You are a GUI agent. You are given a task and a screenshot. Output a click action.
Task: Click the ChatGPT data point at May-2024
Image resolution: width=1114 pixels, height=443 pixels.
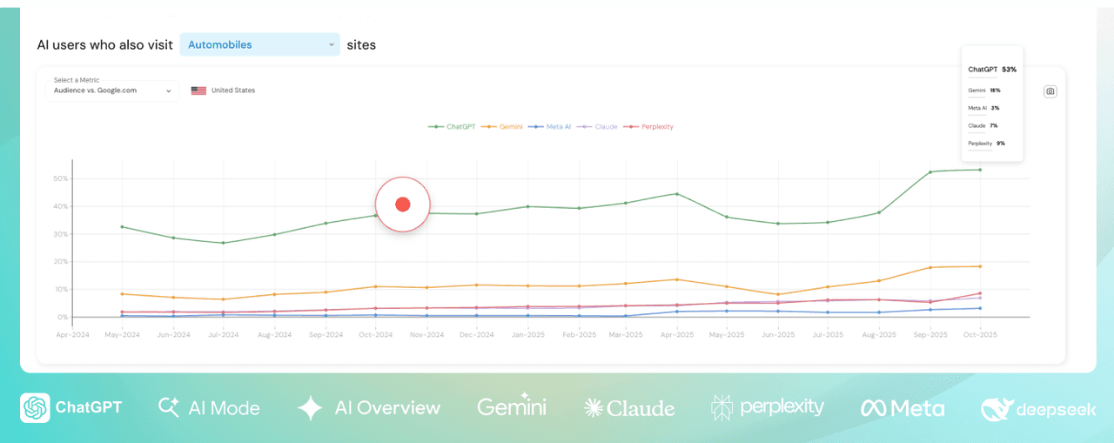tap(122, 227)
